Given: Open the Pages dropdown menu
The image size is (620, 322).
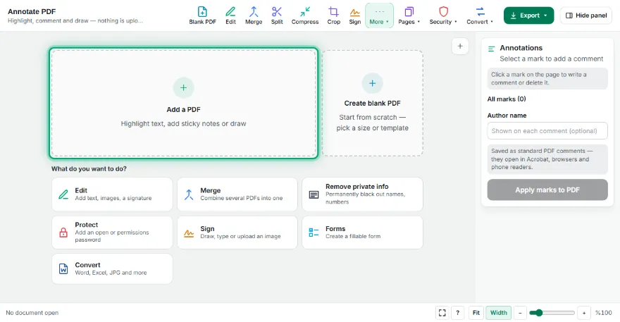Looking at the screenshot, I should (x=409, y=16).
